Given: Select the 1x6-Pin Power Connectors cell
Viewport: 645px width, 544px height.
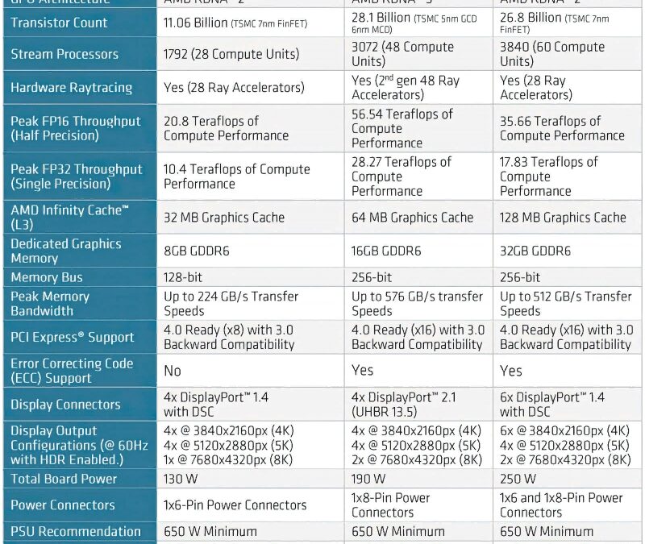Looking at the screenshot, I should pos(235,505).
